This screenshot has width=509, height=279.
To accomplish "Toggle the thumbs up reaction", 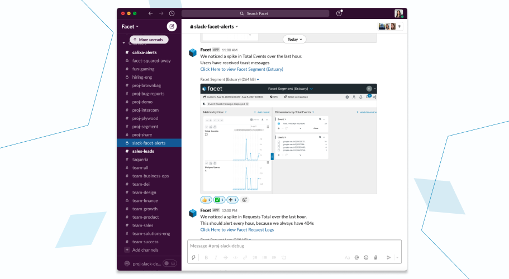I will tap(206, 200).
